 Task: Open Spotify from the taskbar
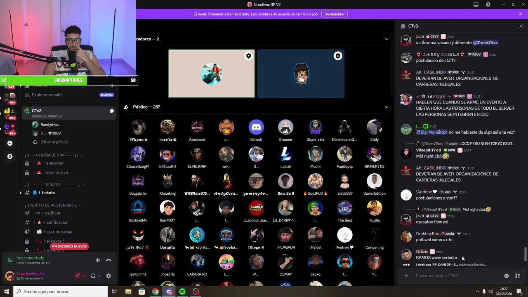tap(182, 292)
